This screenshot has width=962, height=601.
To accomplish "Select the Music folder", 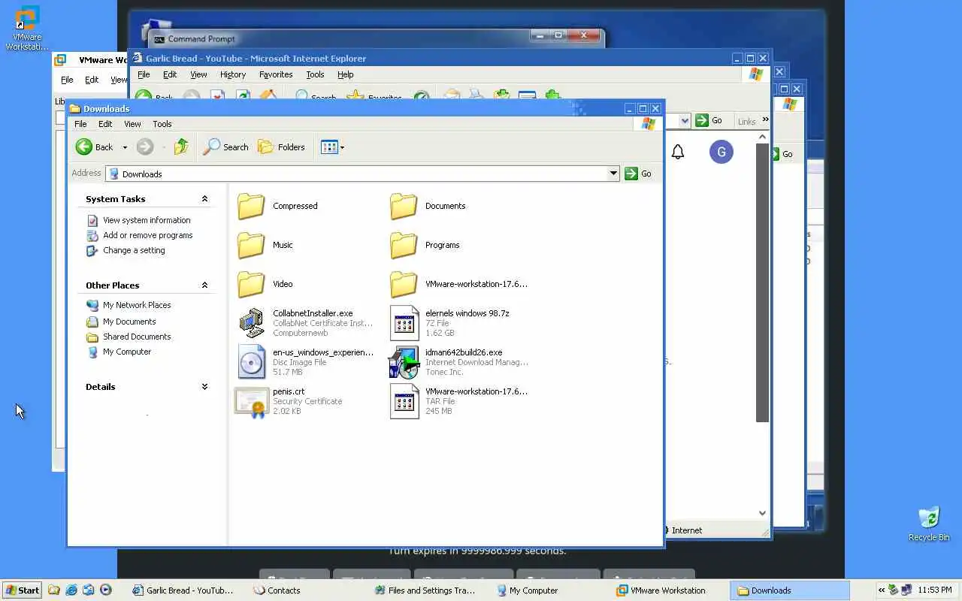I will (265, 245).
